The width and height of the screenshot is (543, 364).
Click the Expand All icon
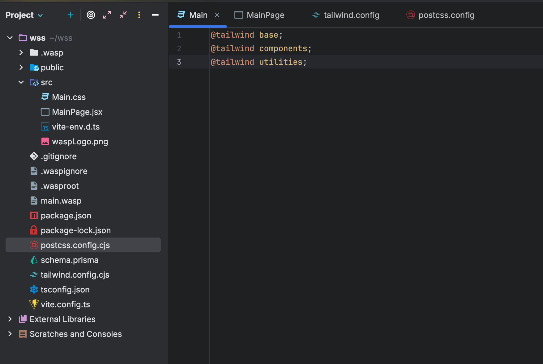coord(107,15)
